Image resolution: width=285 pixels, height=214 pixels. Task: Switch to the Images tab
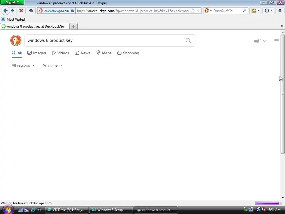click(x=36, y=53)
